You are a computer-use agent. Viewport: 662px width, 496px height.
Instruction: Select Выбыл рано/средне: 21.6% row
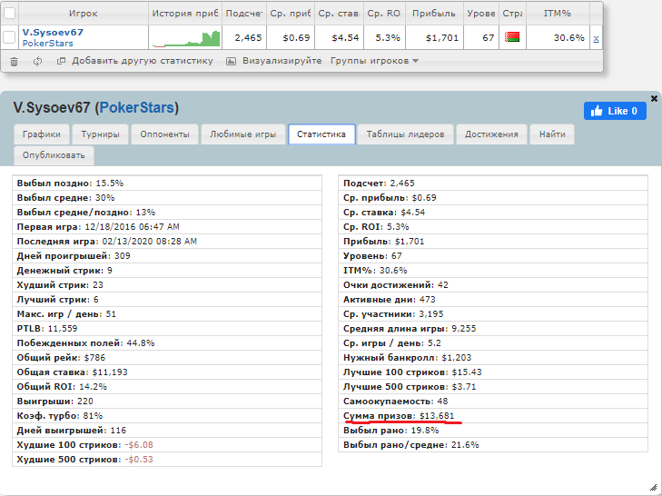point(493,445)
